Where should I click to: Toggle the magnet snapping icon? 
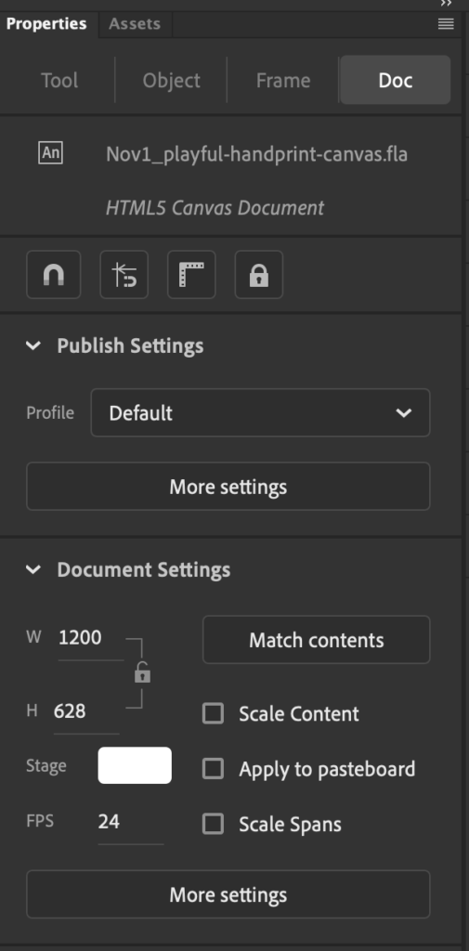pyautogui.click(x=53, y=275)
